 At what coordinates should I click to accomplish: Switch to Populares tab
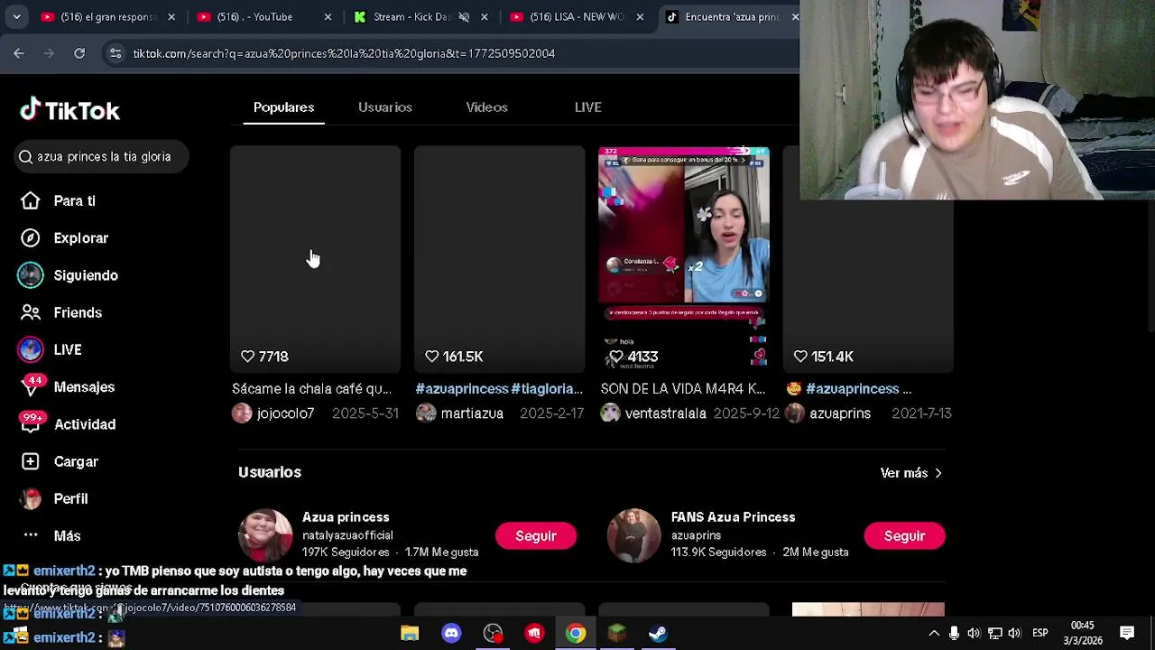pyautogui.click(x=283, y=107)
